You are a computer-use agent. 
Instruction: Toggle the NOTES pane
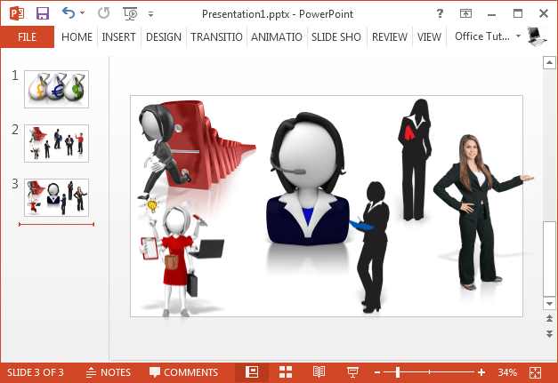coord(109,372)
